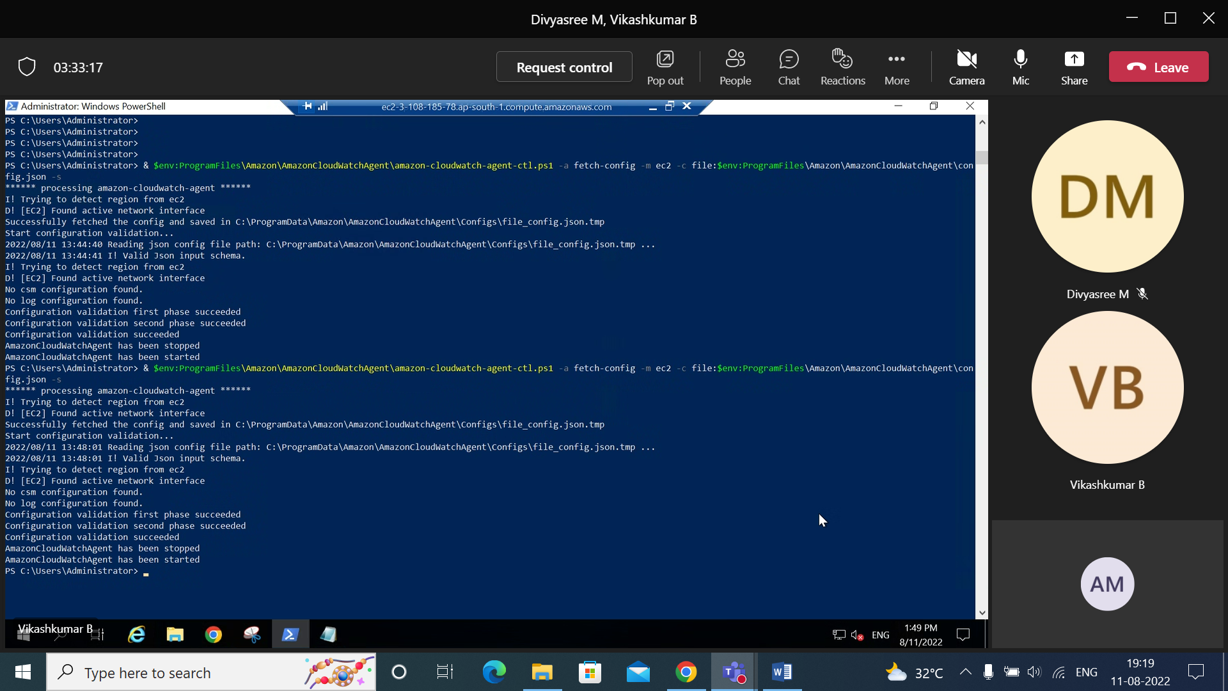
Task: Expand hidden icons in the system tray
Action: point(965,672)
